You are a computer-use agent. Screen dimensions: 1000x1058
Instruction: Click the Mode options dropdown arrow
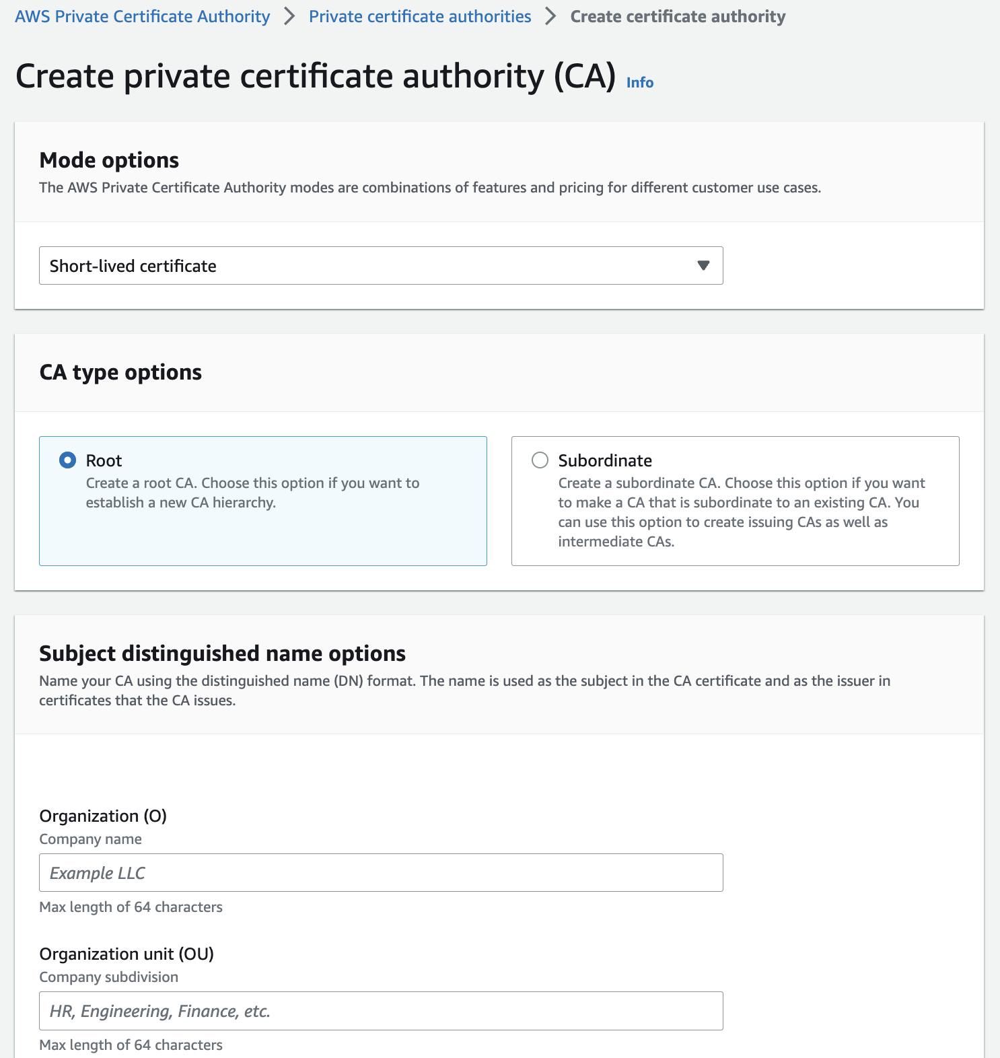point(703,266)
